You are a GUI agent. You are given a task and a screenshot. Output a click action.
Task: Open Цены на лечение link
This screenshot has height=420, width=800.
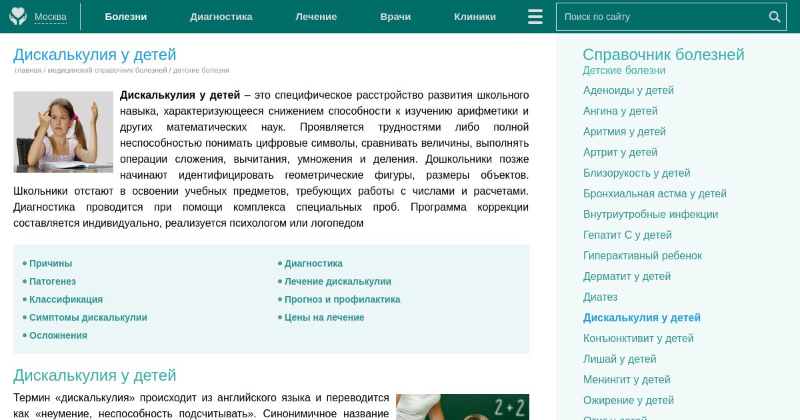click(x=325, y=317)
